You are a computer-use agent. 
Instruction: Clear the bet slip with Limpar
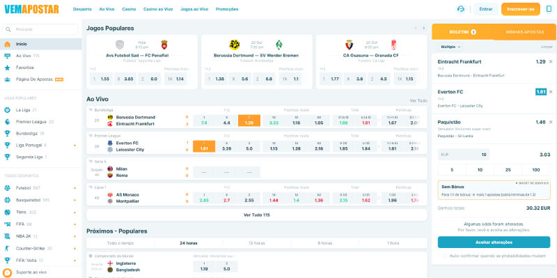(546, 47)
